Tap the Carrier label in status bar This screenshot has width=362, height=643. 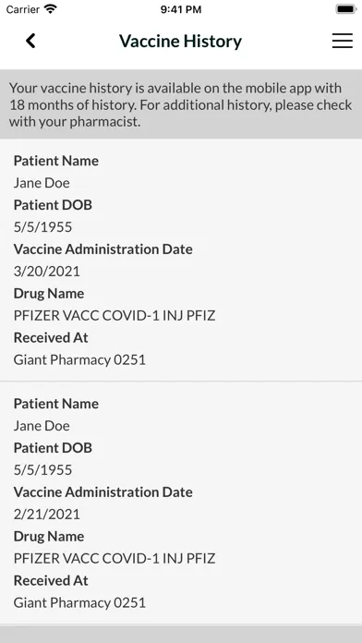[23, 9]
